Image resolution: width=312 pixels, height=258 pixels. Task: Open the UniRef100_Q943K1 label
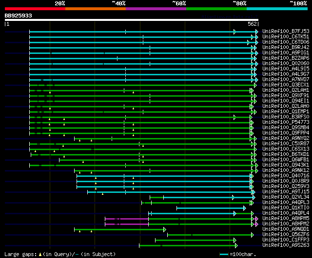click(x=286, y=165)
